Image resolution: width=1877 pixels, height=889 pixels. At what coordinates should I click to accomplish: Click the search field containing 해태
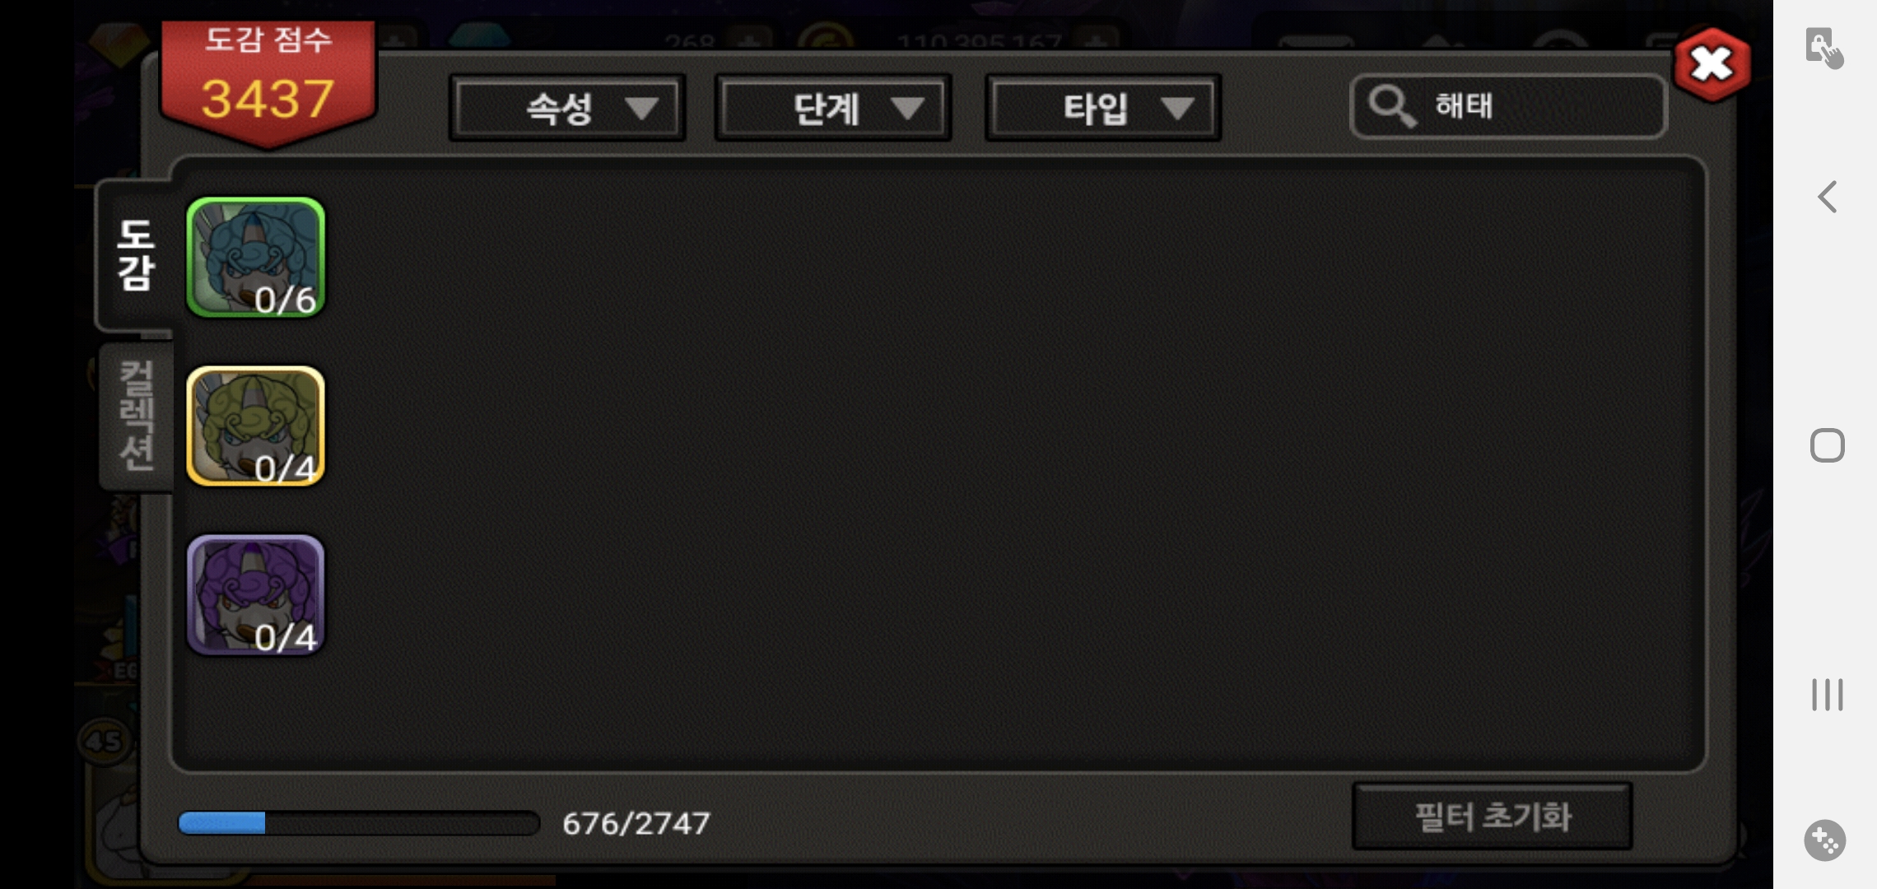[1508, 107]
